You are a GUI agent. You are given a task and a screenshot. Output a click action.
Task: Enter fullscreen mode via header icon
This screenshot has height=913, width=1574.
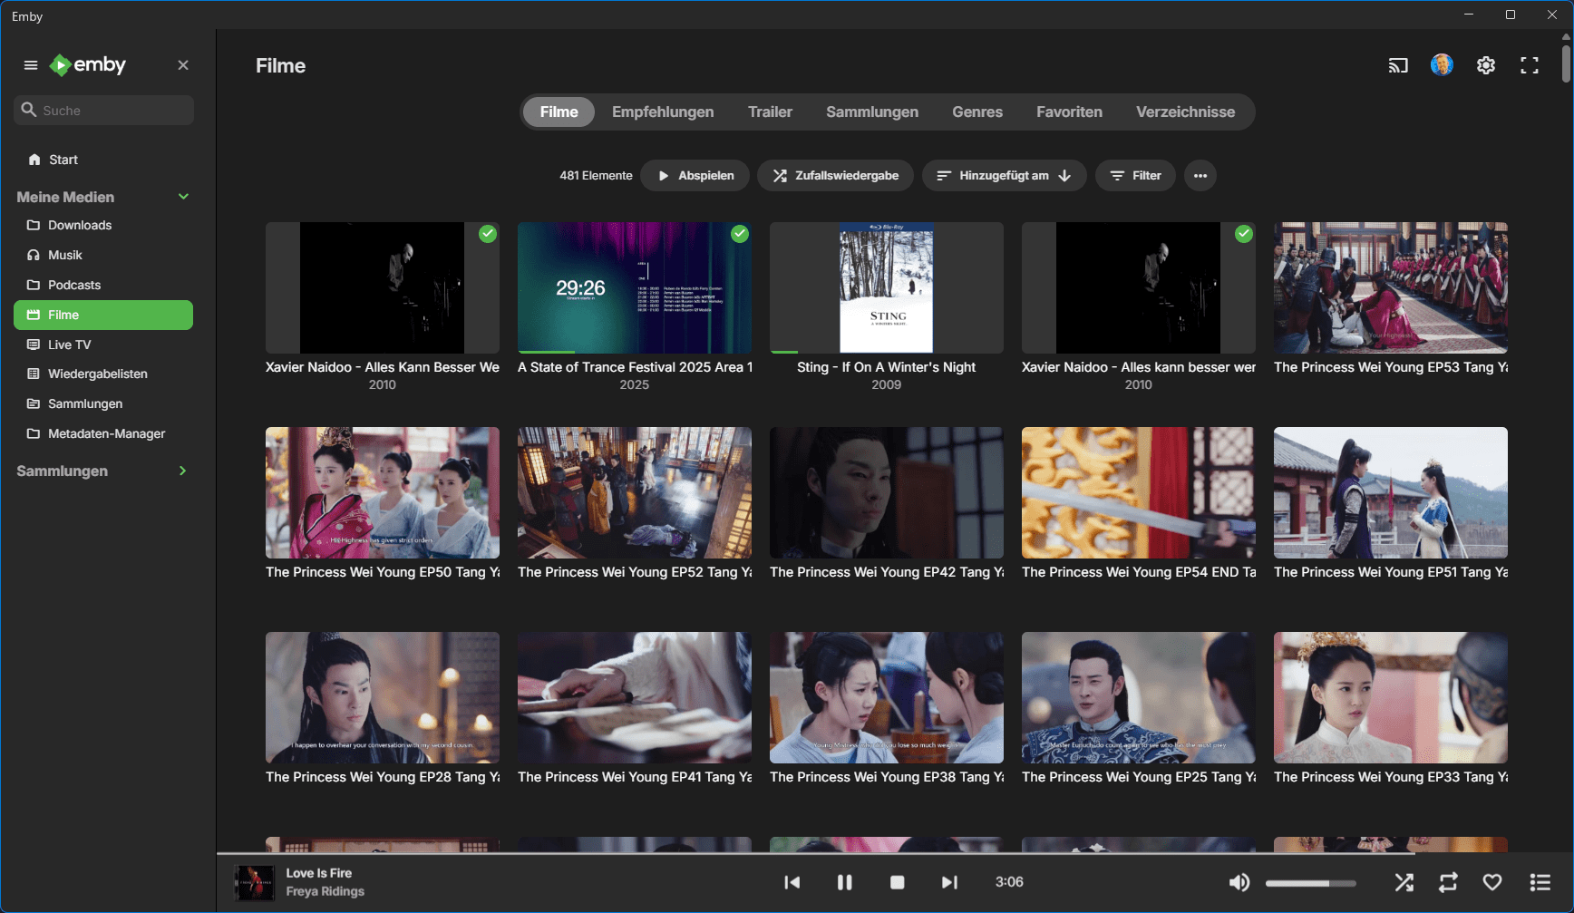click(x=1530, y=65)
